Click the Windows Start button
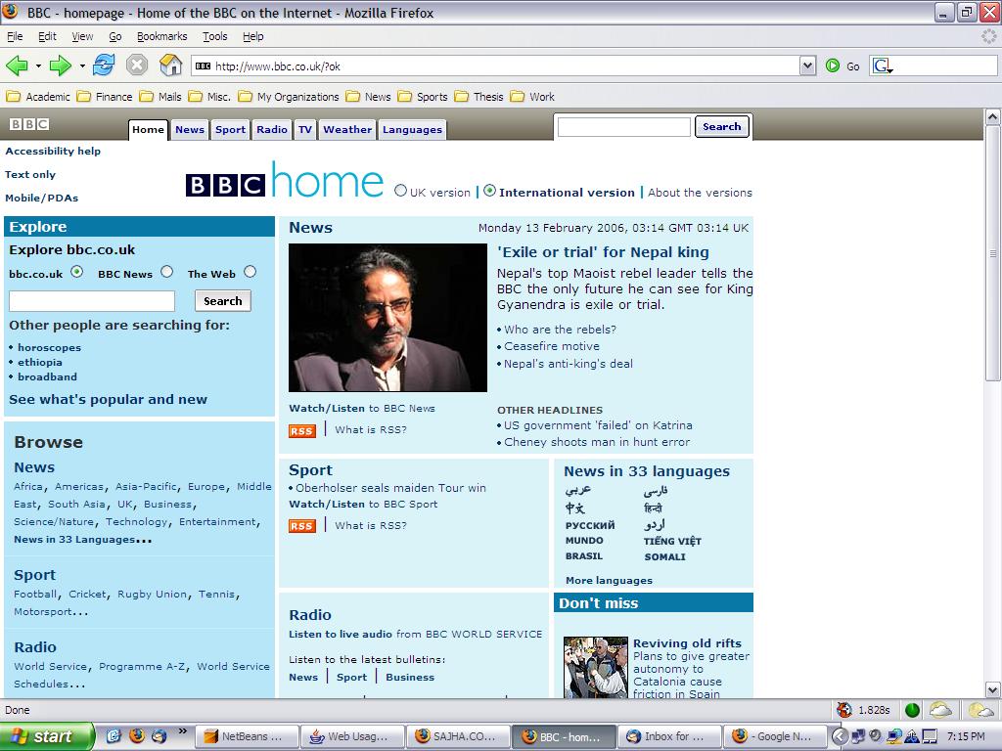 coord(47,736)
